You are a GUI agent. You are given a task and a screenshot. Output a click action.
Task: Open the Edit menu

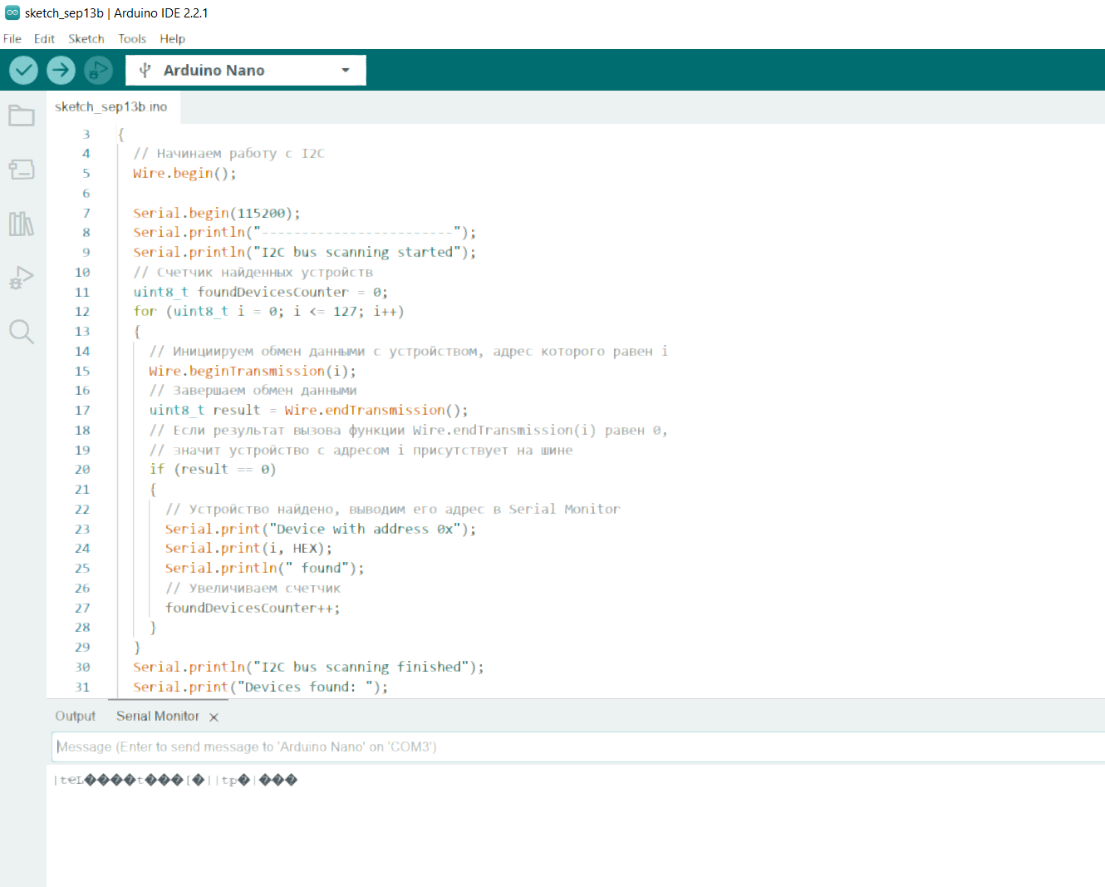[x=44, y=39]
